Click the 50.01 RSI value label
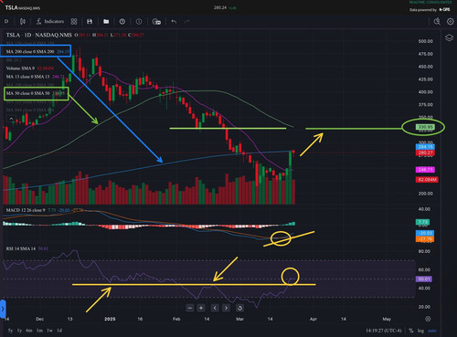This screenshot has width=457, height=337. coord(424,279)
